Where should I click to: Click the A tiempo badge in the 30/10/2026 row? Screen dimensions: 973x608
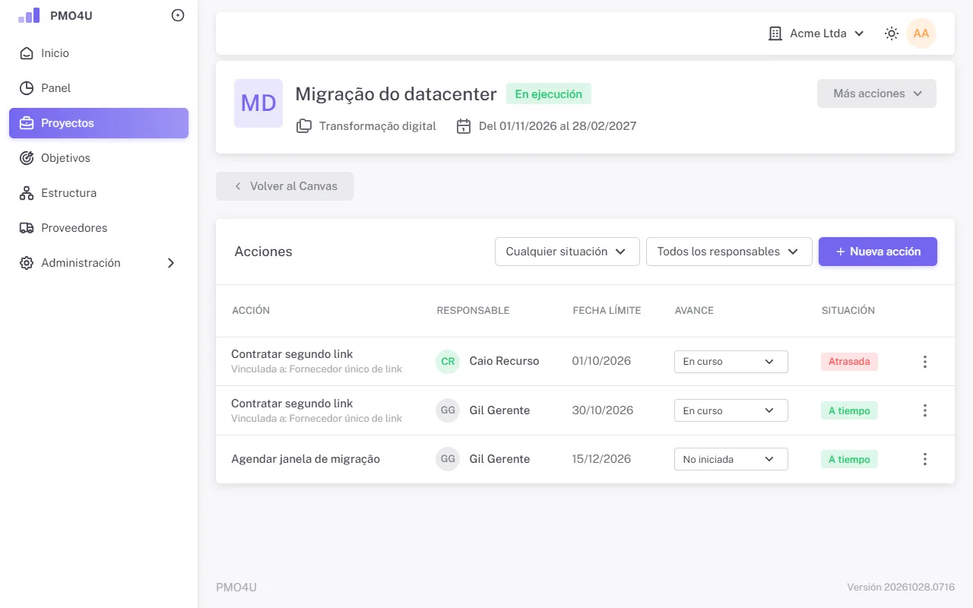tap(849, 410)
